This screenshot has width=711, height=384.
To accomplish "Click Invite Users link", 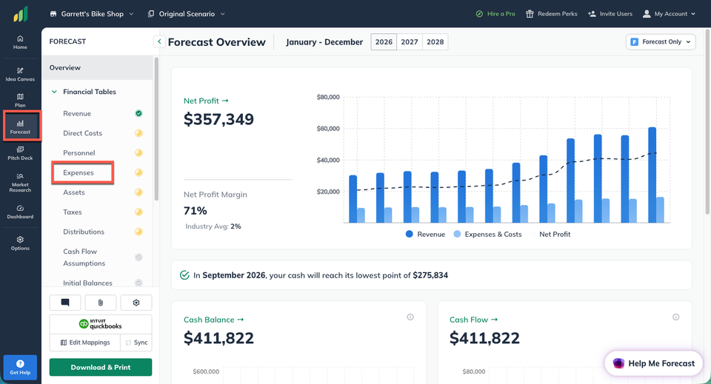I will point(610,14).
